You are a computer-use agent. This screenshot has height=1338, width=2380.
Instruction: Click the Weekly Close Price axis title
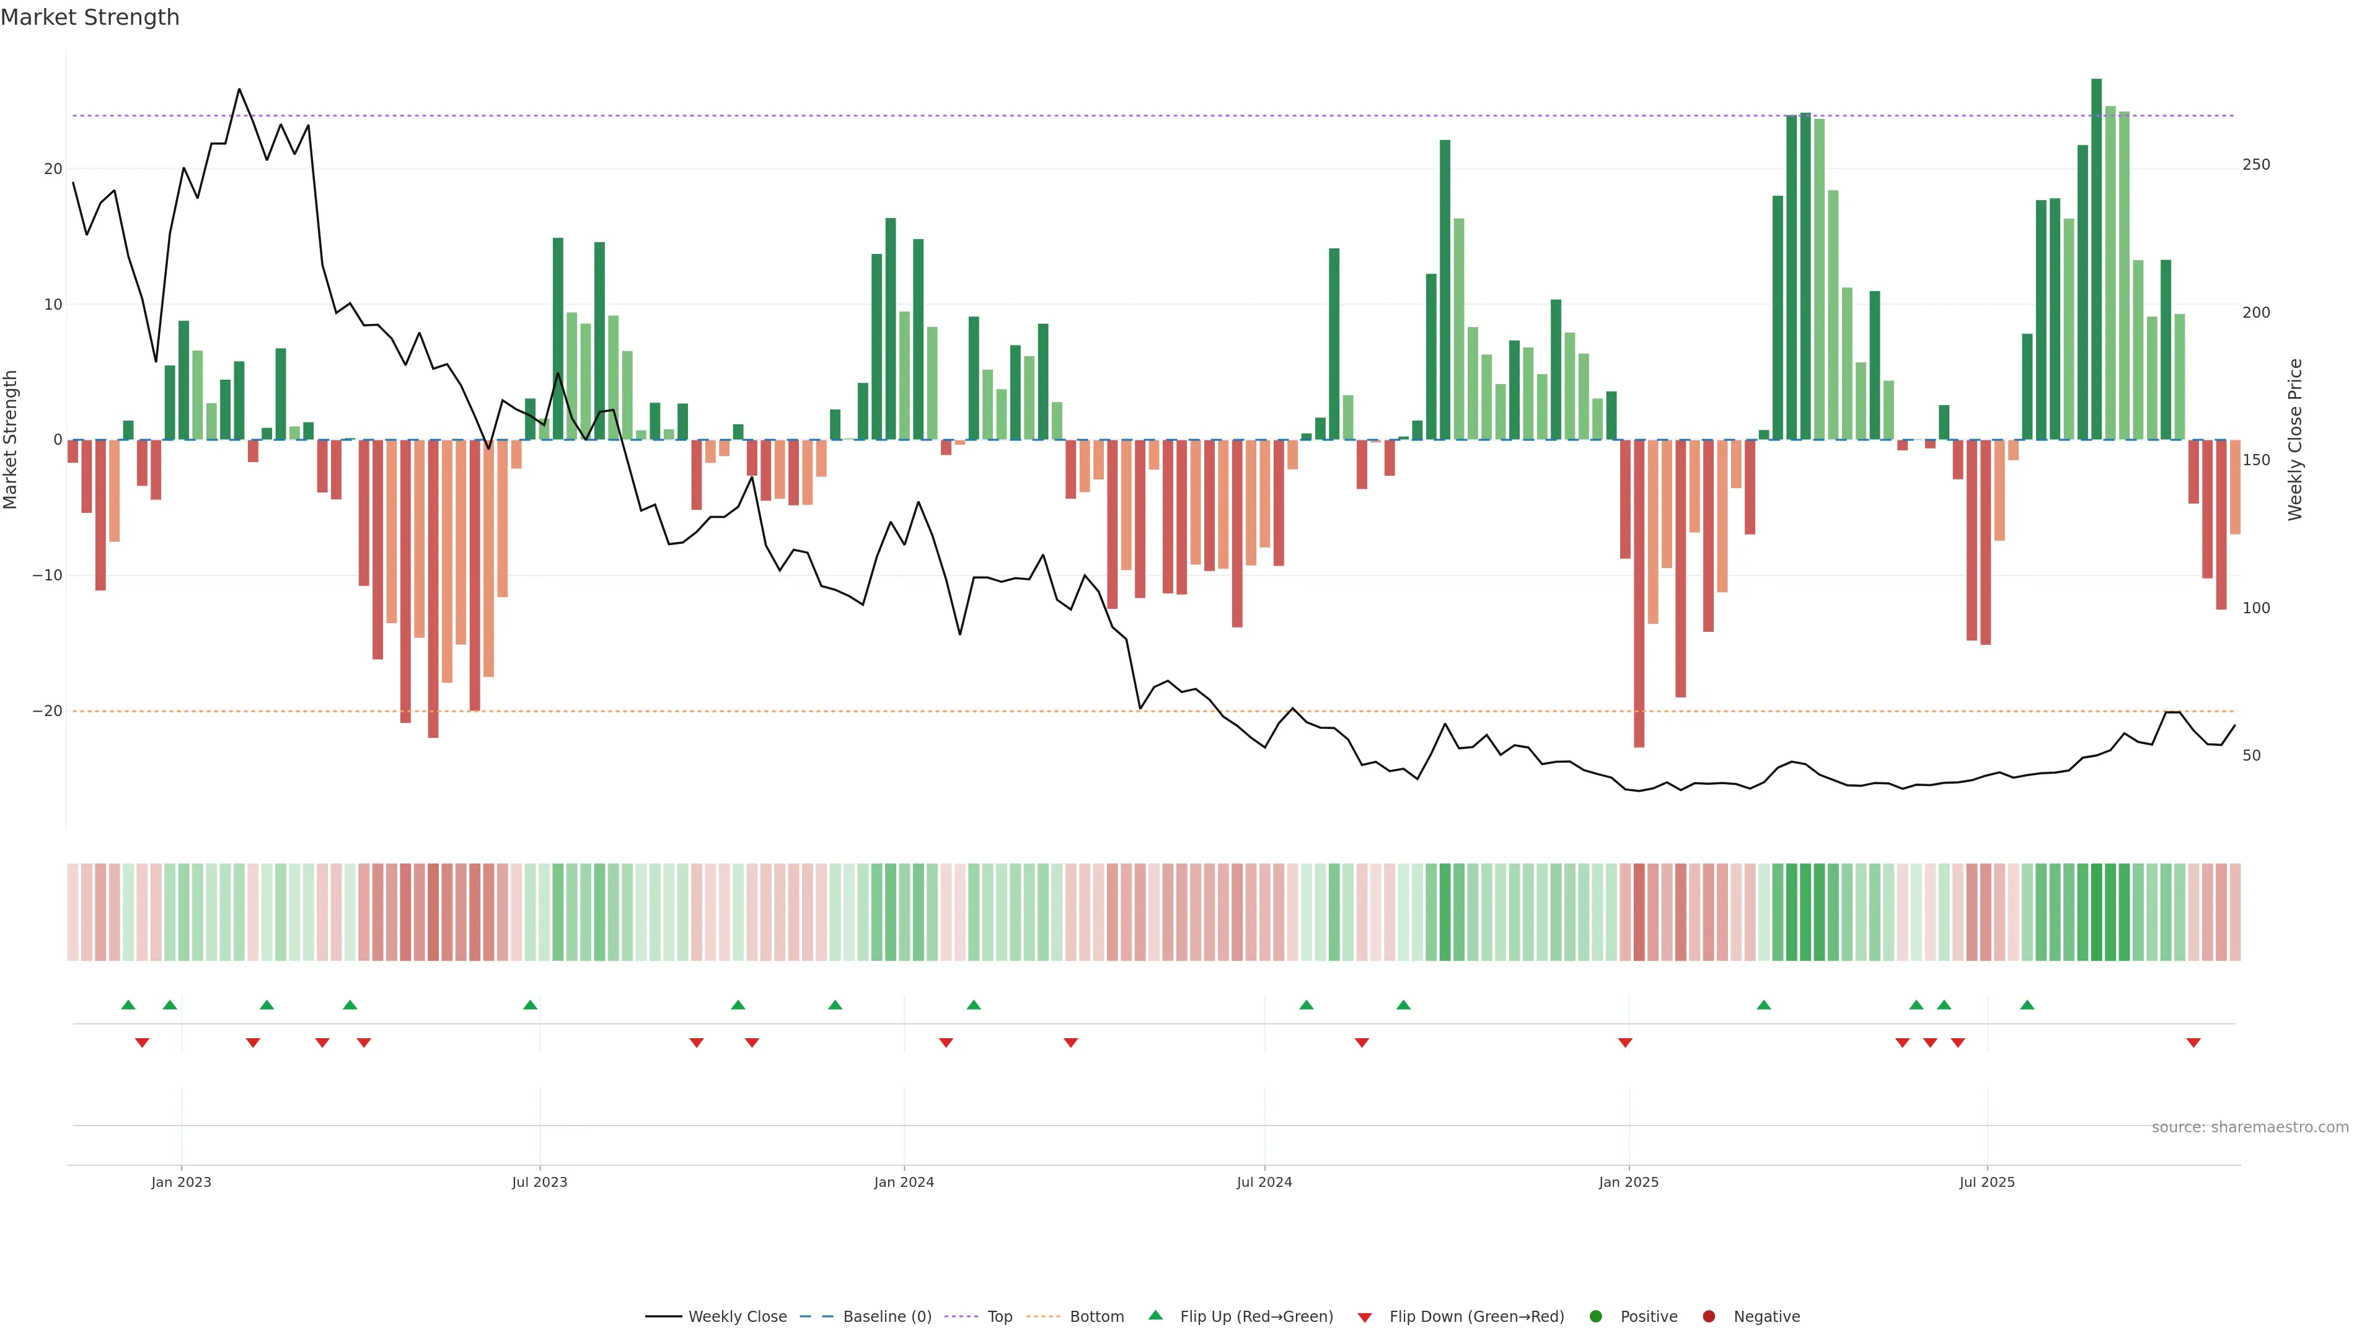pyautogui.click(x=2295, y=440)
